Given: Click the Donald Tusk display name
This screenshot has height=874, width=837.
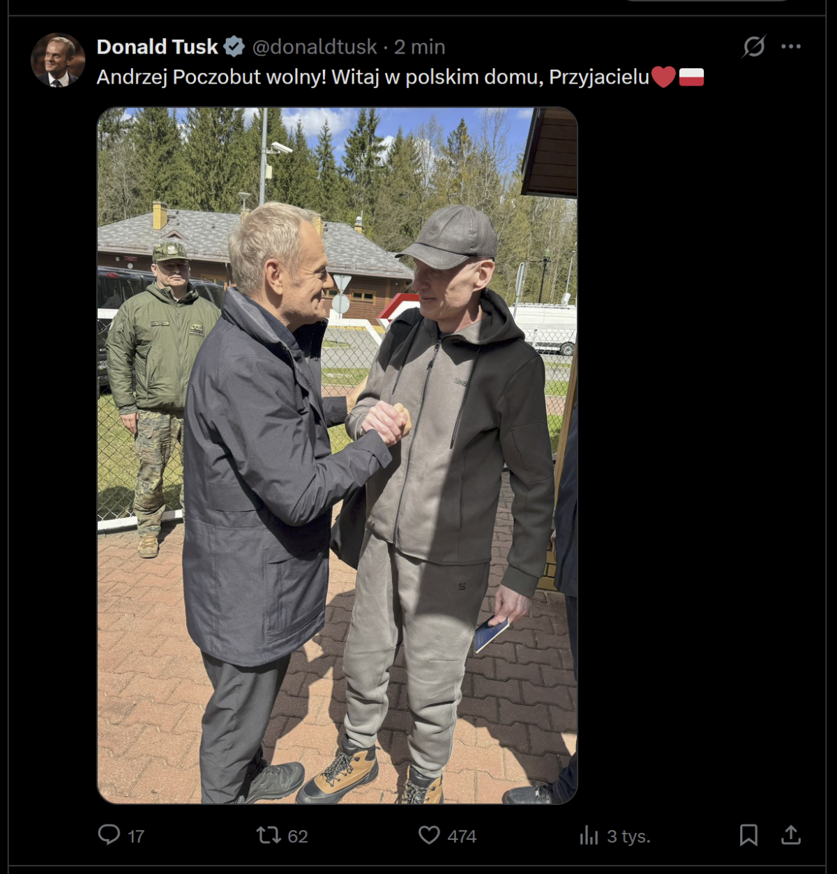Looking at the screenshot, I should [x=158, y=47].
